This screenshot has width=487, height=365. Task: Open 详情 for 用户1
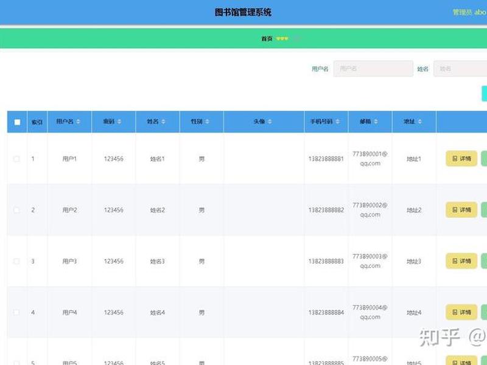[461, 159]
